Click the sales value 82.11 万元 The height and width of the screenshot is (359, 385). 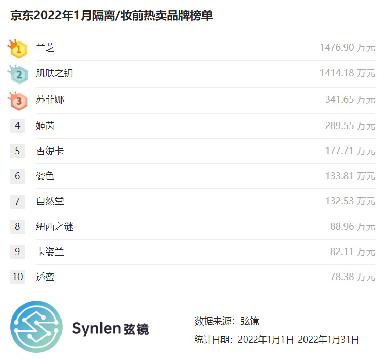353,251
